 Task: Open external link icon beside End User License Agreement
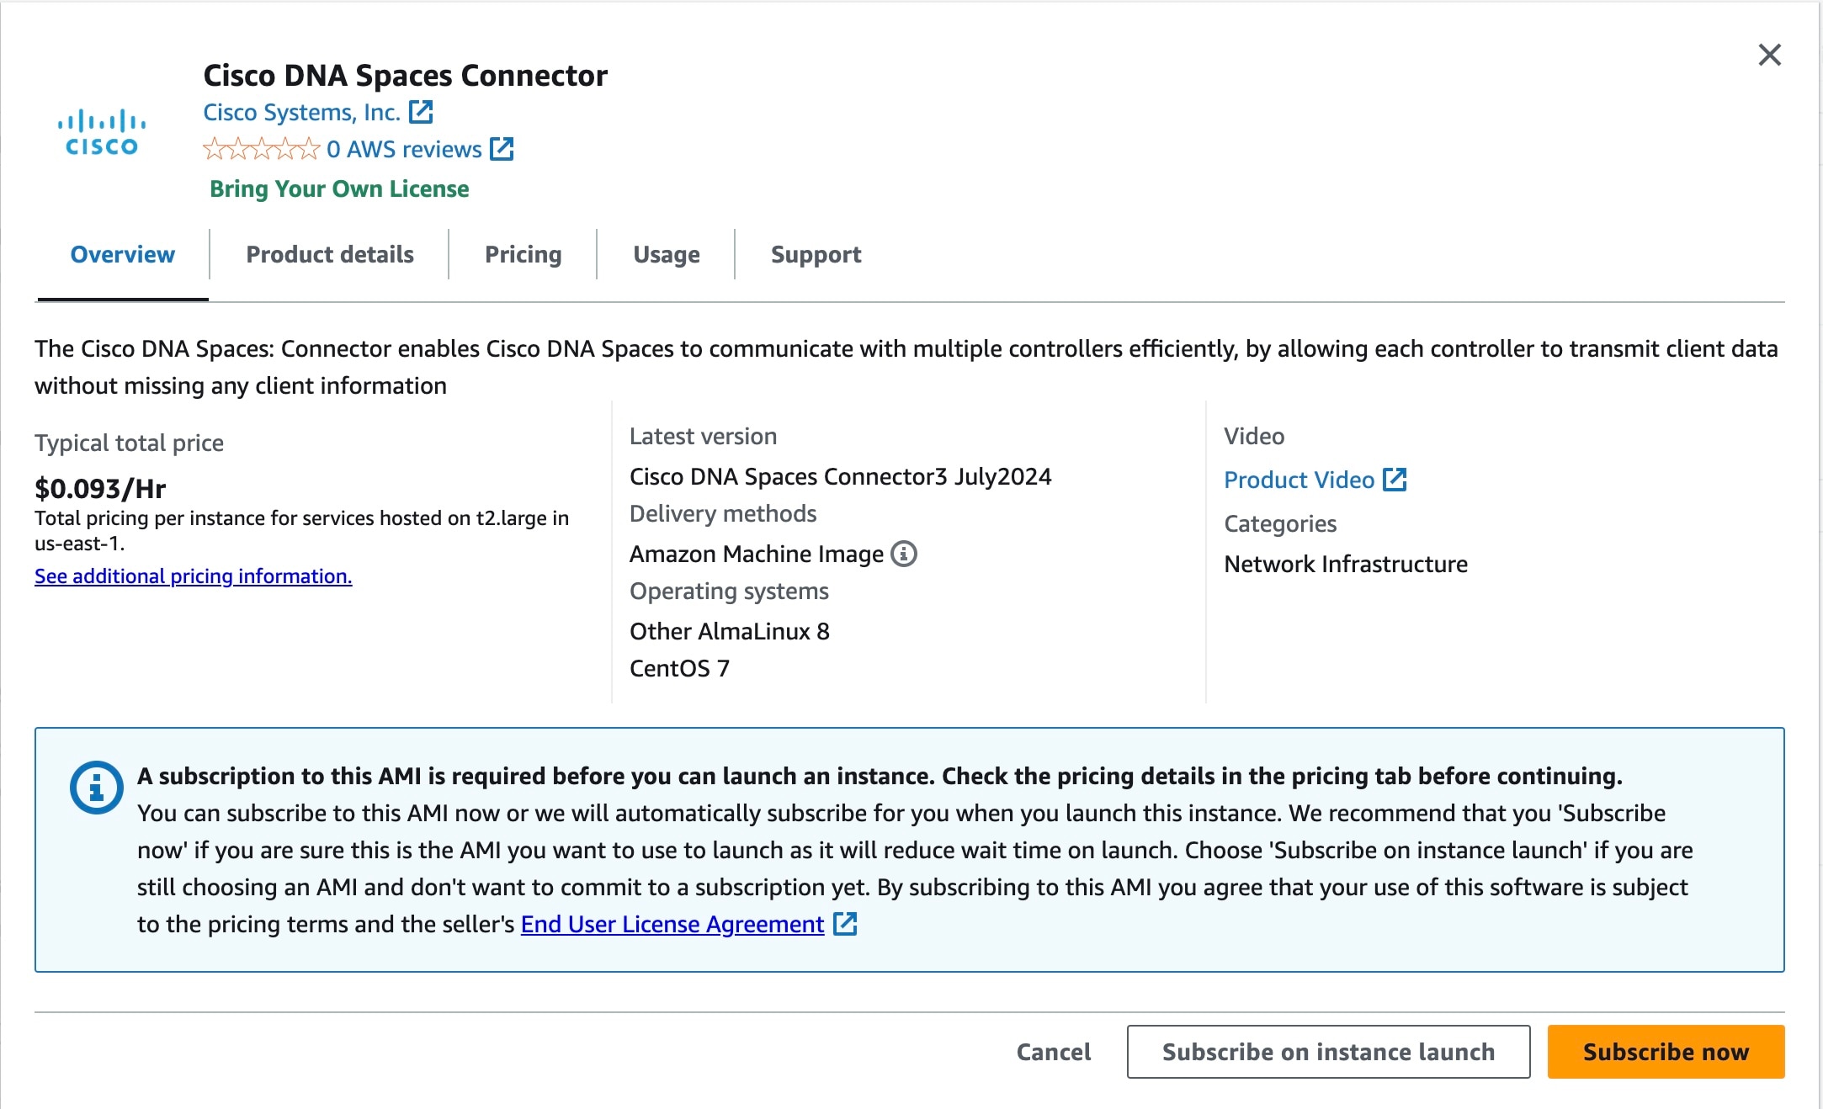[x=845, y=925]
